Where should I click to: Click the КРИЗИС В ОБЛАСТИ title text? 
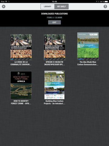[x=54, y=63]
